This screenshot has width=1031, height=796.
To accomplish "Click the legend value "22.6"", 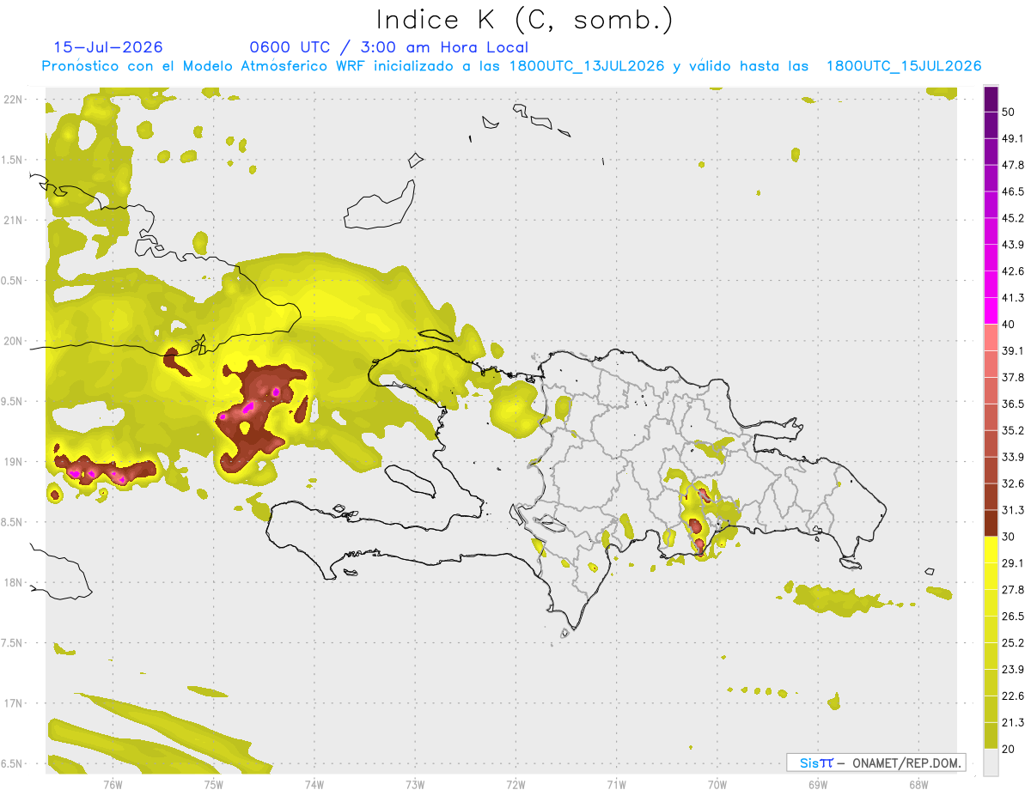I will pos(1013,696).
